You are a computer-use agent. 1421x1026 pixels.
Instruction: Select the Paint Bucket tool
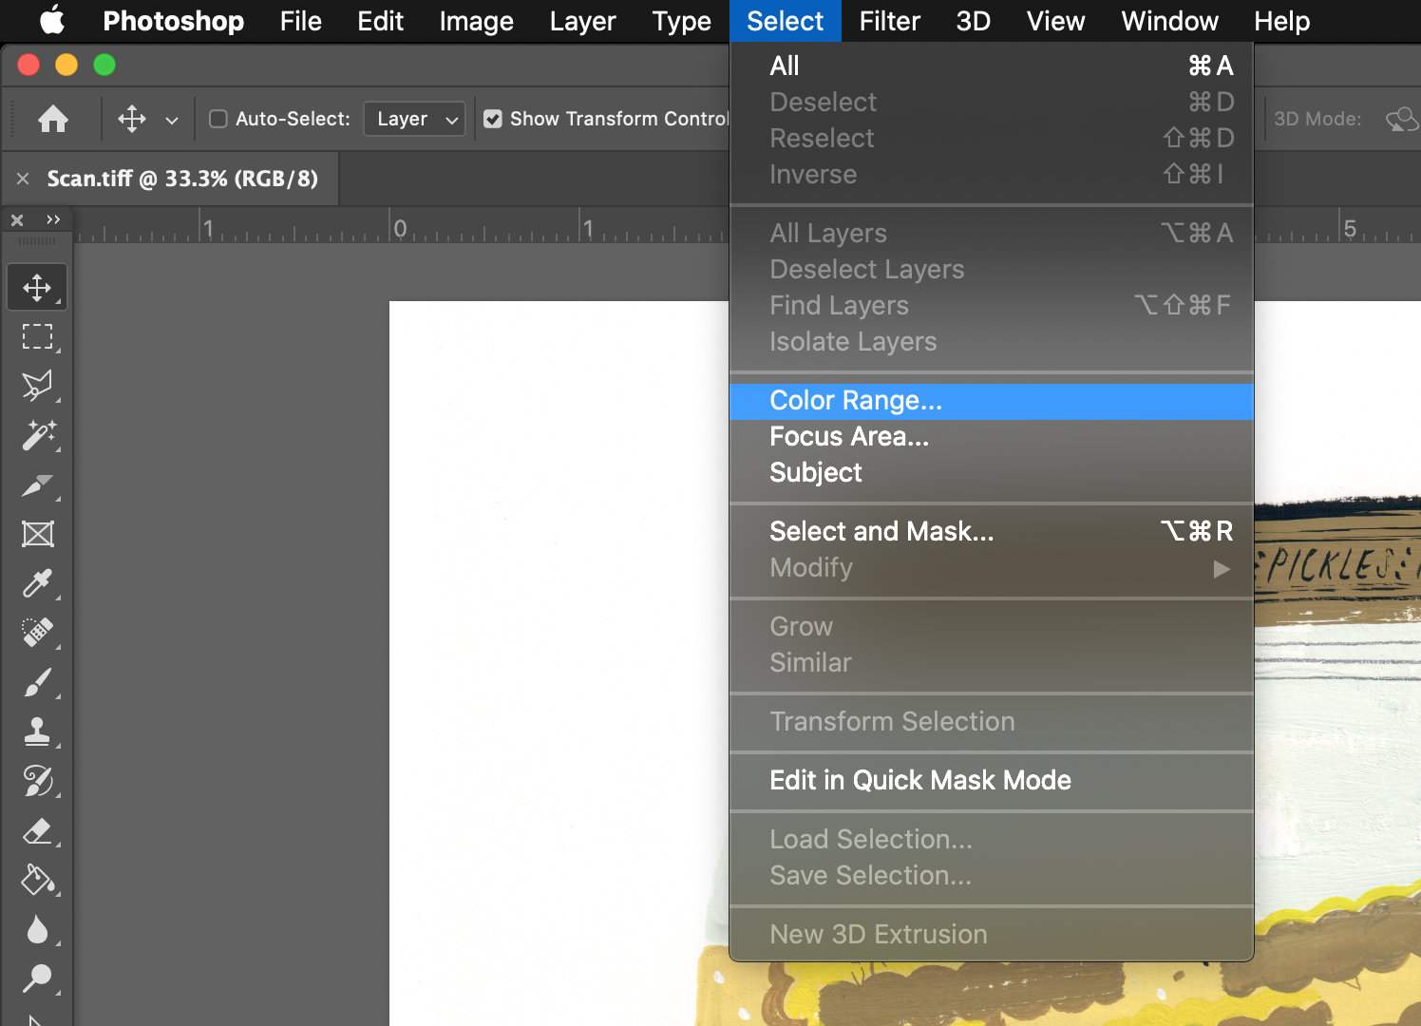click(37, 881)
